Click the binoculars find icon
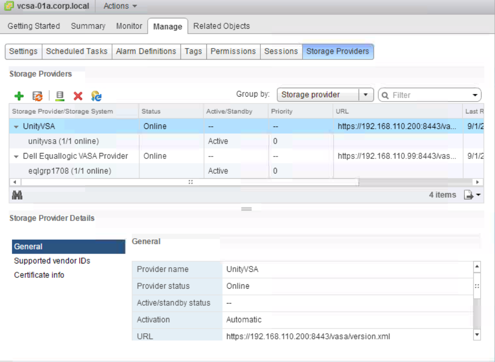 coord(16,196)
